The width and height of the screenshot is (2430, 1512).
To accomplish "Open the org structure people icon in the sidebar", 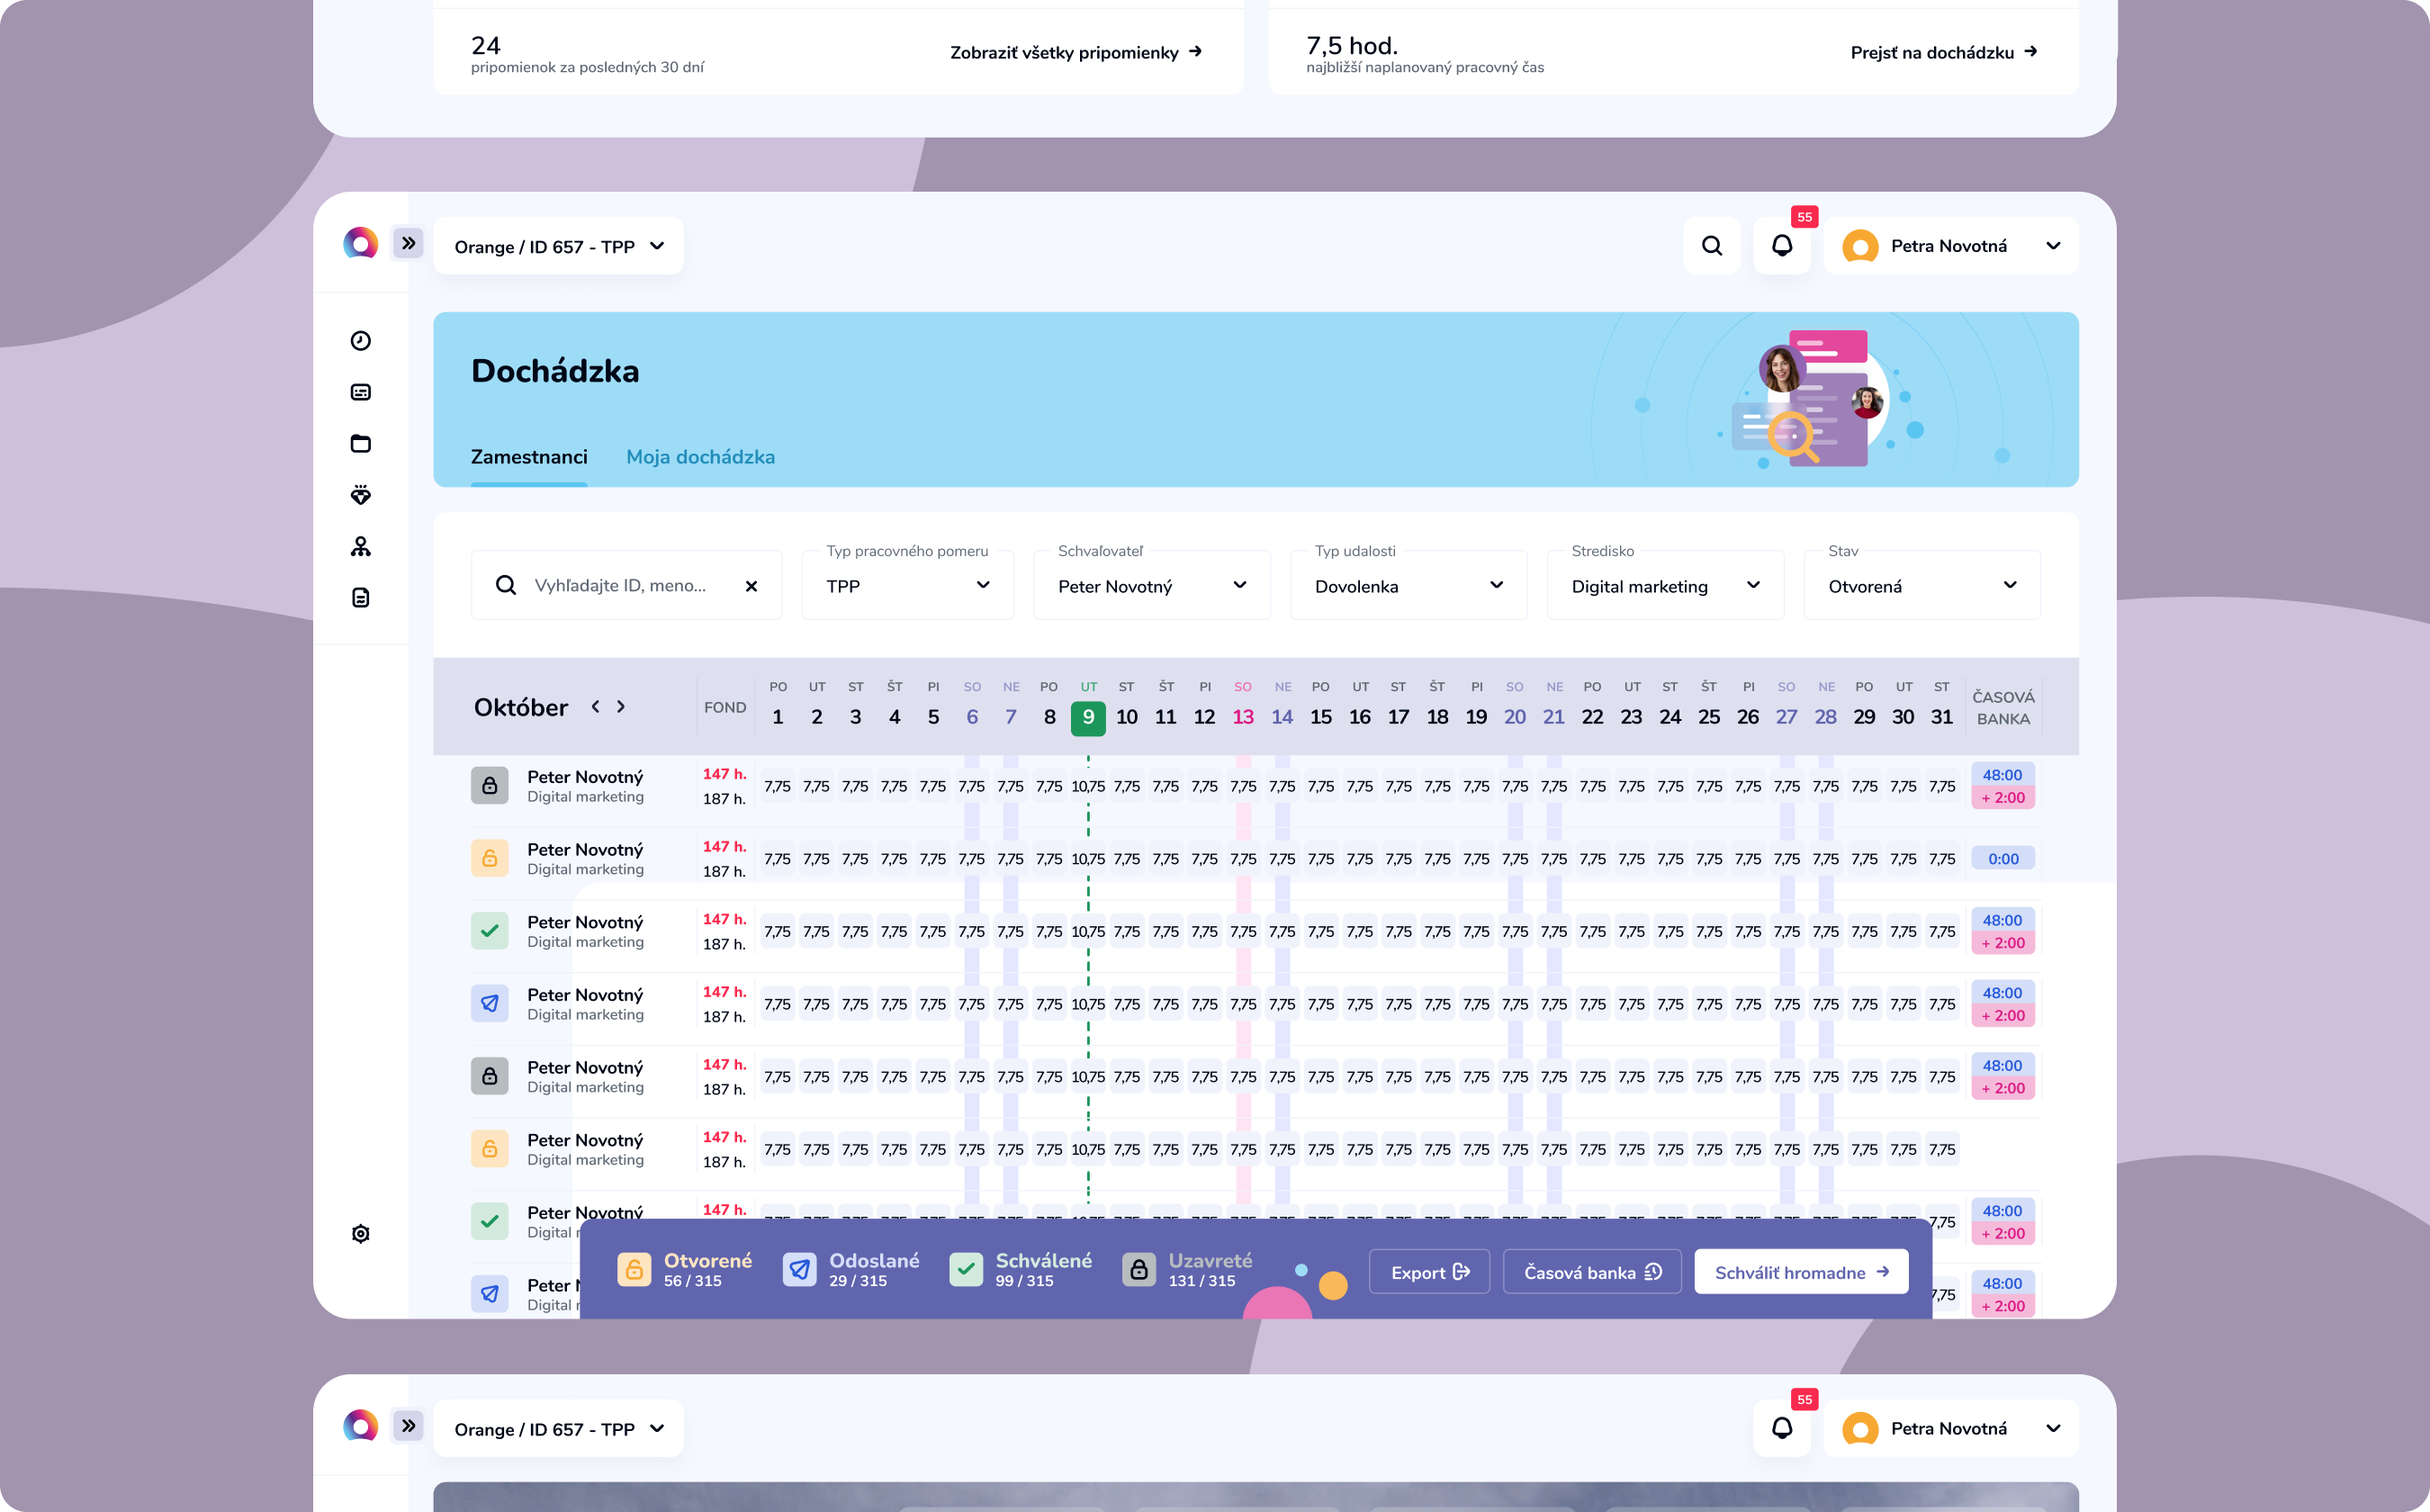I will [361, 546].
